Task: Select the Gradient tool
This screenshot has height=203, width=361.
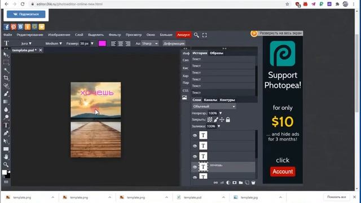Action: (6, 101)
